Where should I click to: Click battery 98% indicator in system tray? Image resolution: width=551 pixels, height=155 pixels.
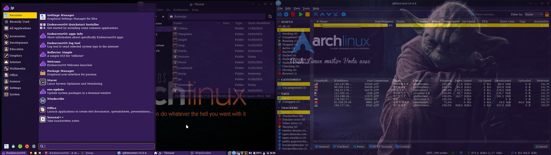click(258, 153)
